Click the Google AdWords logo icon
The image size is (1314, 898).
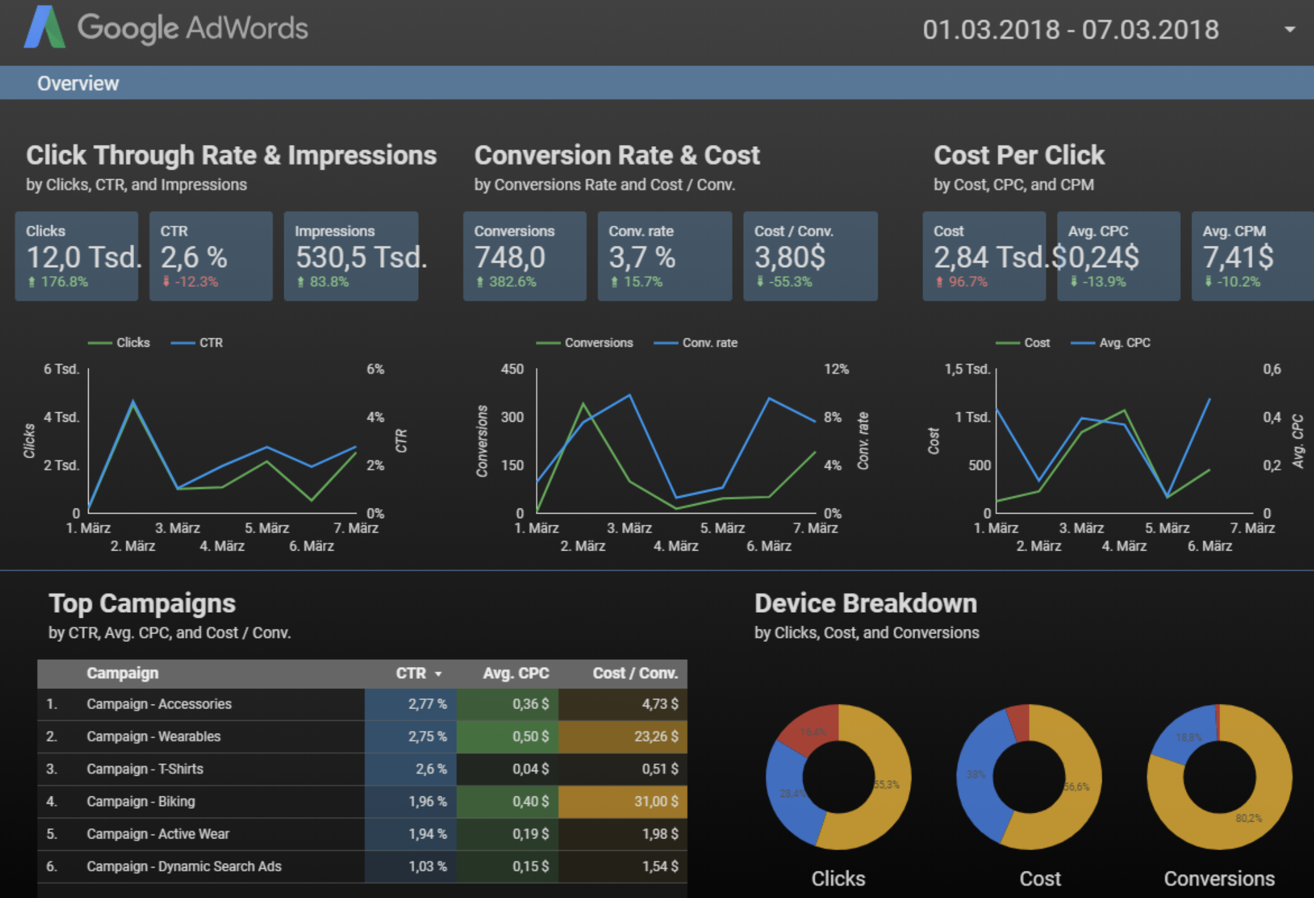click(44, 28)
